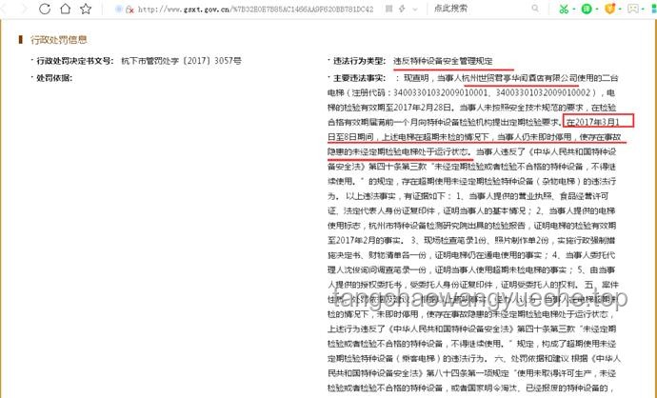Click the magnifier search icon
The height and width of the screenshot is (398, 657).
pyautogui.click(x=535, y=9)
